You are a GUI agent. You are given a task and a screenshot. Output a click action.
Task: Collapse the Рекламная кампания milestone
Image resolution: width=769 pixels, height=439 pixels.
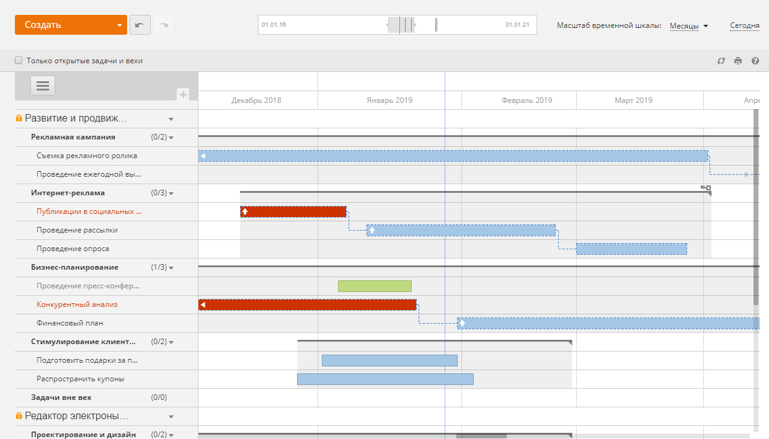171,138
